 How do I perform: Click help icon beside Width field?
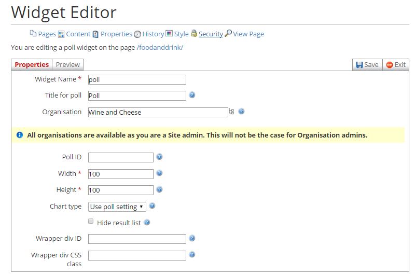(159, 173)
